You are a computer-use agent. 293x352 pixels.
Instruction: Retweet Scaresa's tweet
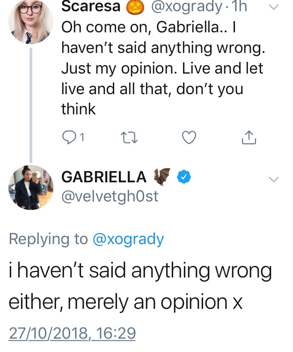click(127, 137)
